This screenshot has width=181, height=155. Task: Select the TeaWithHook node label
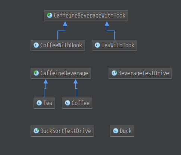pos(118,45)
